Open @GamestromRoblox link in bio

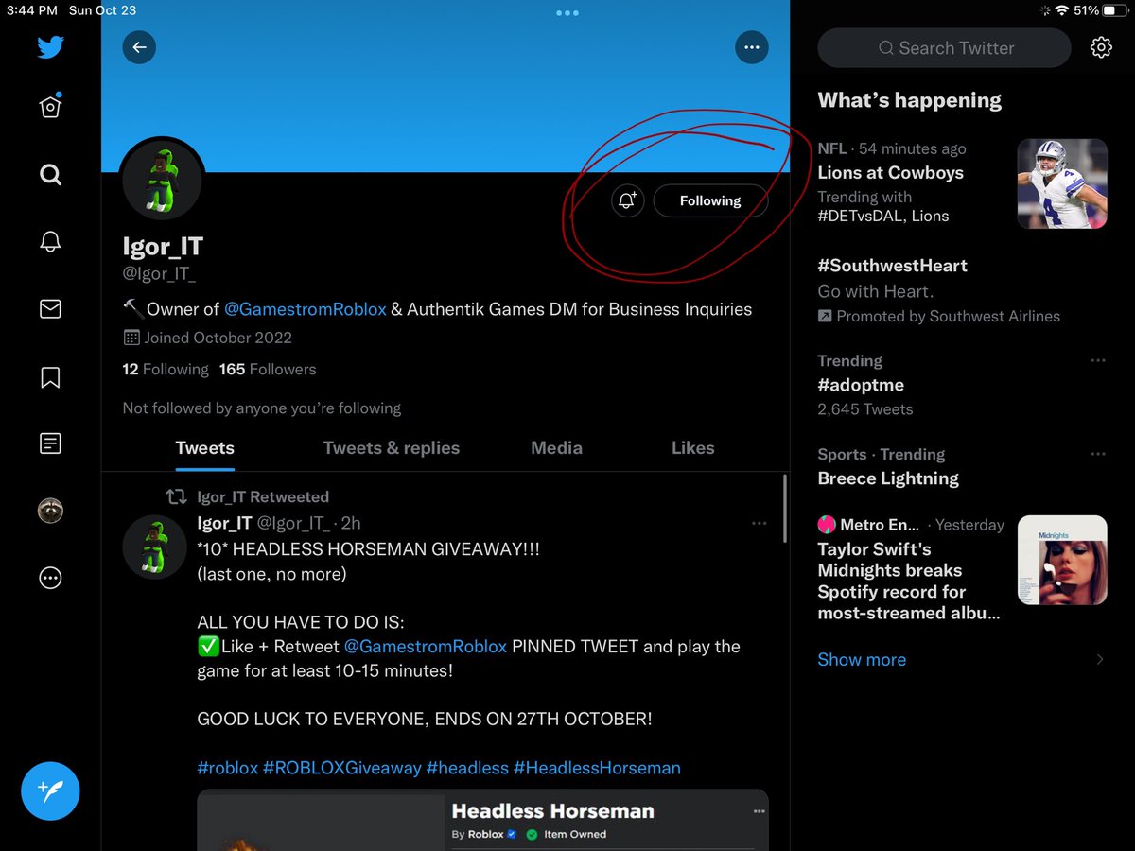(306, 309)
